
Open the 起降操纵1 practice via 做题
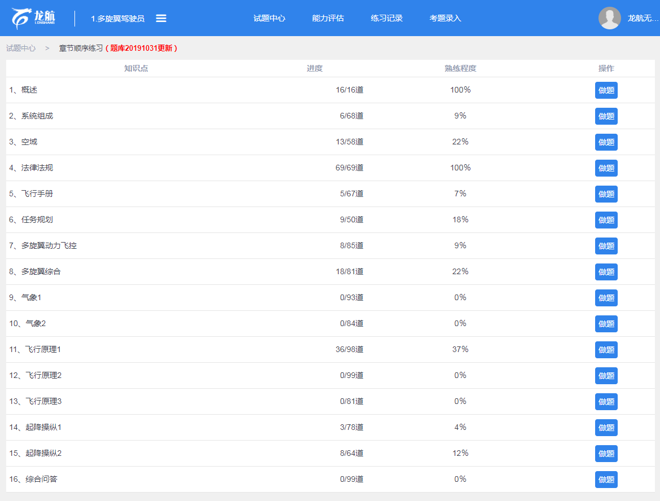[606, 428]
